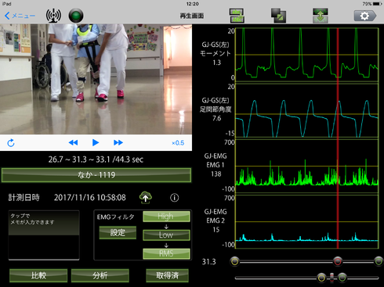Tap the 31.3 current time value
The image size is (384, 287).
[x=209, y=262]
